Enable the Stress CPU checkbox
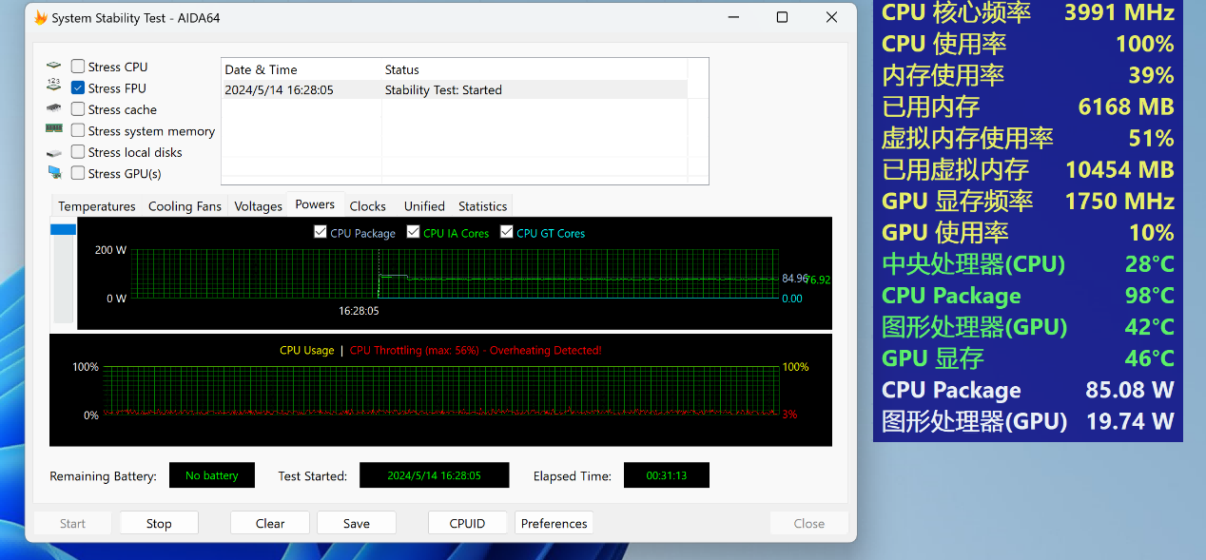 [78, 67]
